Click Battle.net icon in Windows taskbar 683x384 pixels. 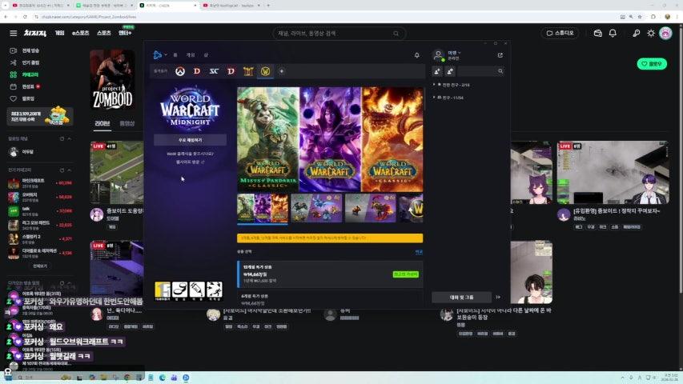tap(186, 378)
